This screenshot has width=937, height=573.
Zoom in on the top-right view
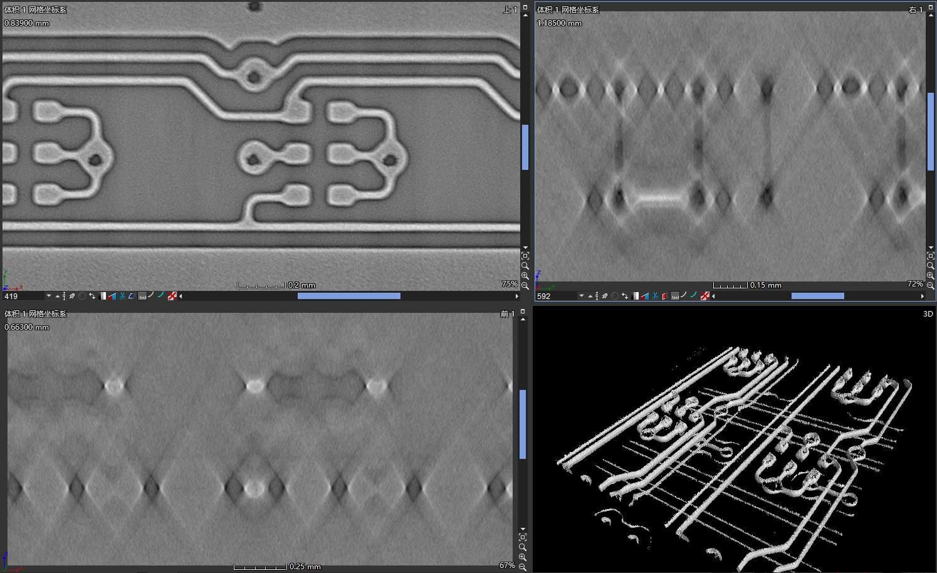[x=931, y=276]
